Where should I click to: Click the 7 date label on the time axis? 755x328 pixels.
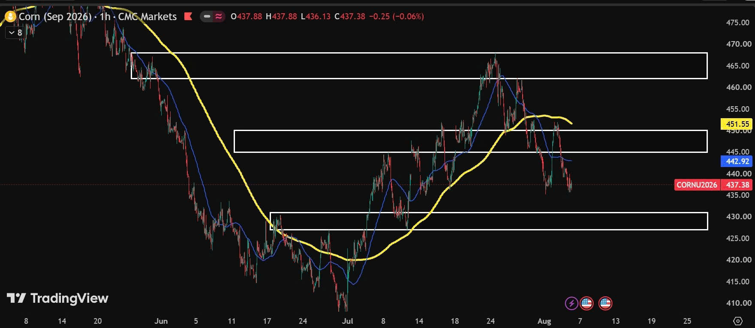(580, 321)
